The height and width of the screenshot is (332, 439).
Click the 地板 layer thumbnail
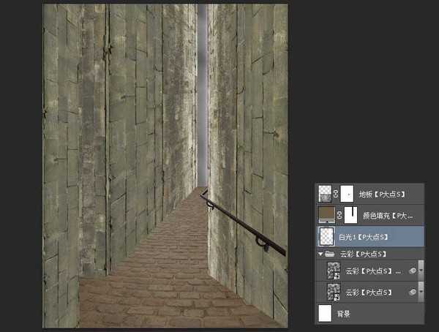click(326, 193)
